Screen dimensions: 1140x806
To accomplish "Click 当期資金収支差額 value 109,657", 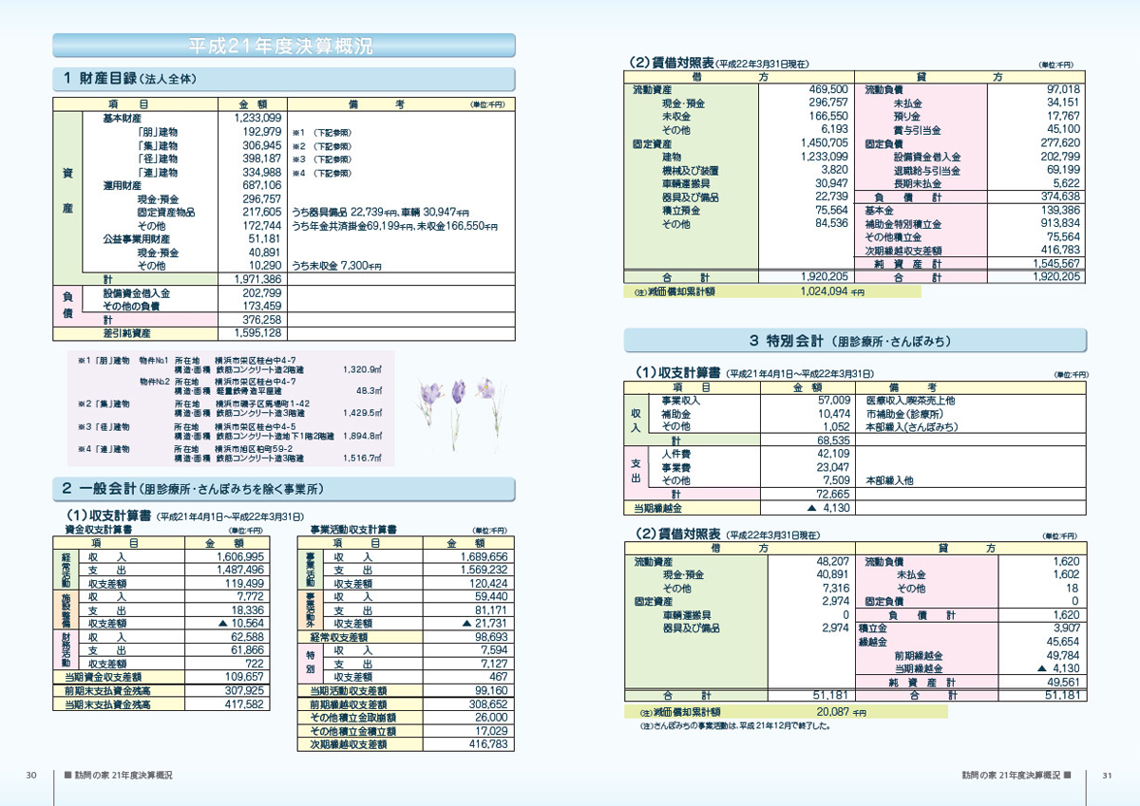I will click(x=244, y=677).
